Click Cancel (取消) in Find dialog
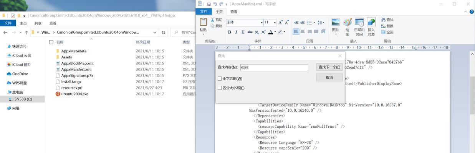This screenshot has width=475, height=153. pyautogui.click(x=329, y=77)
